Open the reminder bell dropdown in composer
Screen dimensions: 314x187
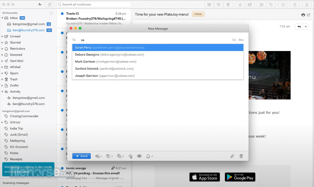pyautogui.click(x=149, y=156)
